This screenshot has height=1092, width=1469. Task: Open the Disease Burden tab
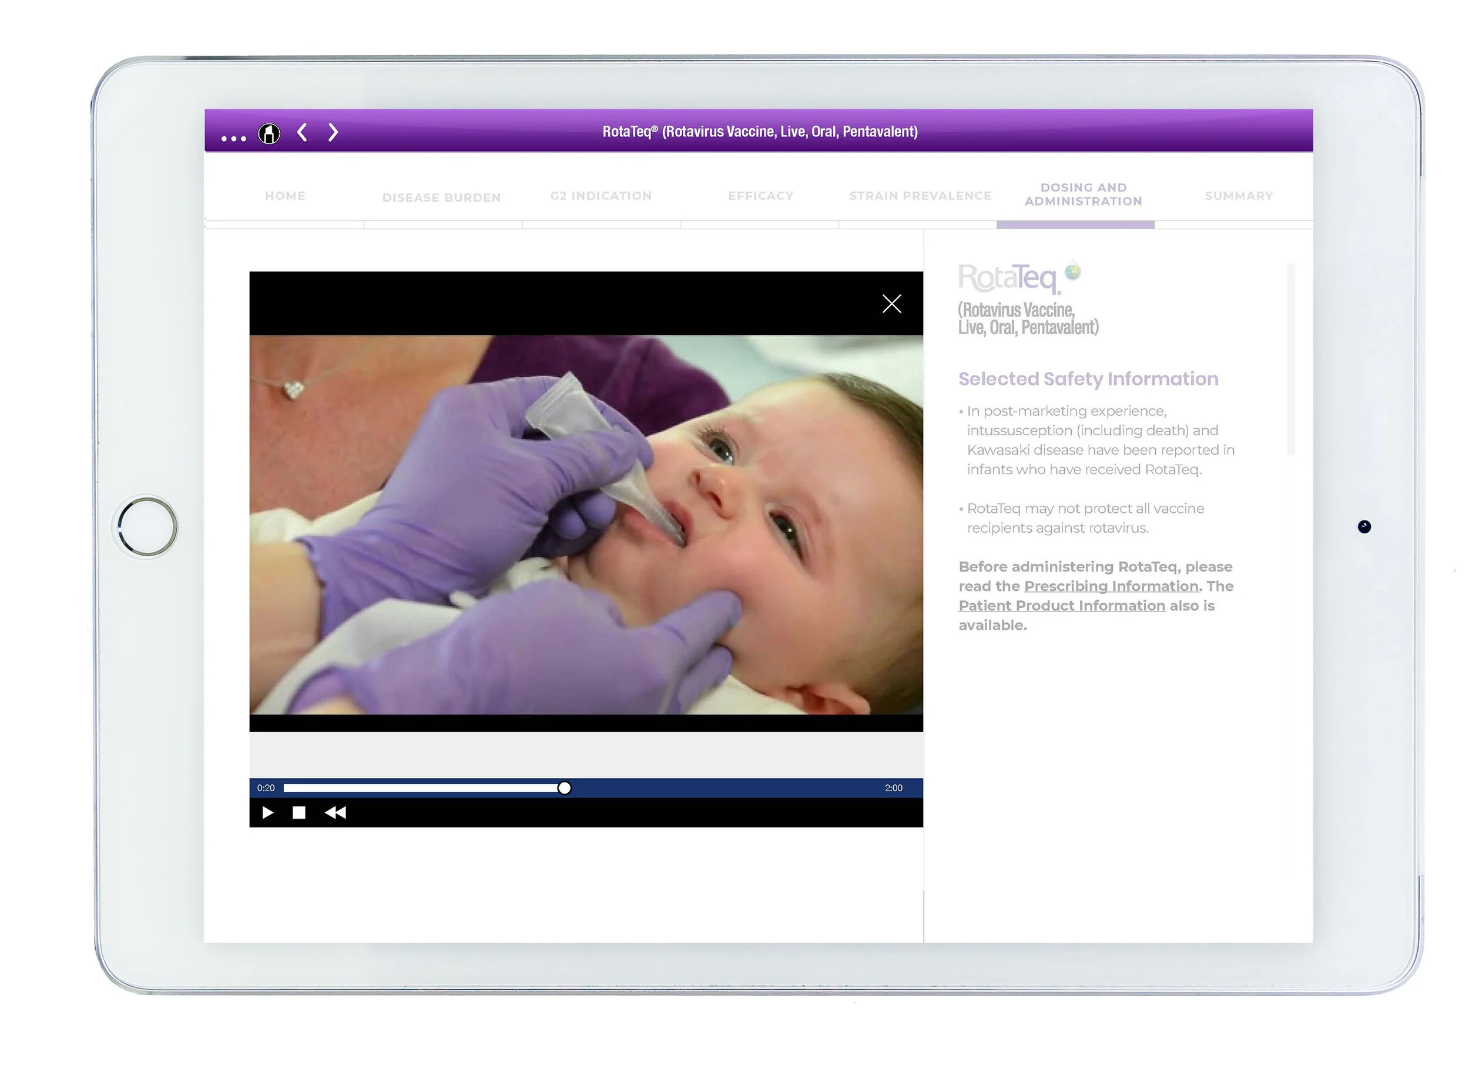(x=441, y=197)
